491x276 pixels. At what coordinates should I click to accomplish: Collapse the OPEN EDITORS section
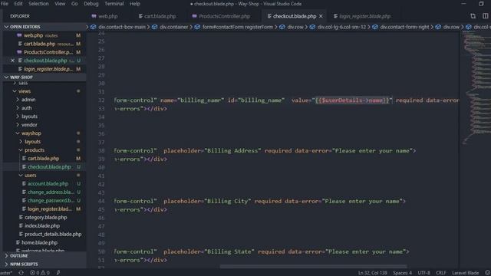(x=44, y=27)
